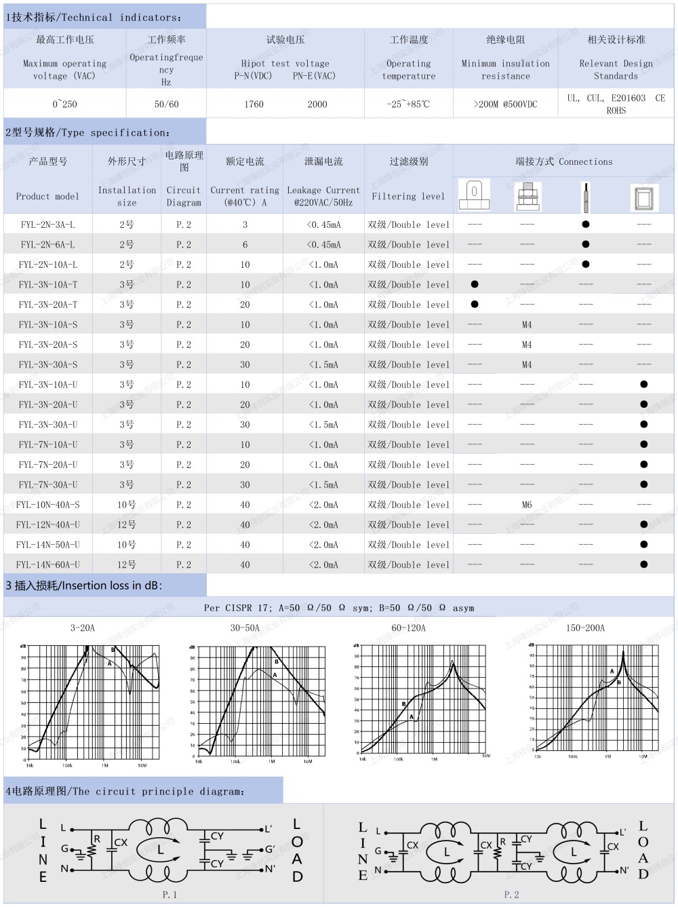Select the FYL-7N-30A-U product model cell
Screen dimensions: 678x907
point(48,485)
